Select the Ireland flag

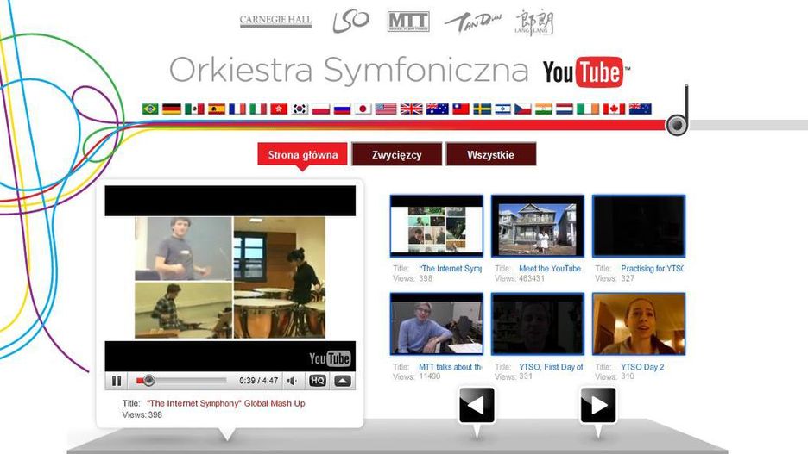point(588,109)
